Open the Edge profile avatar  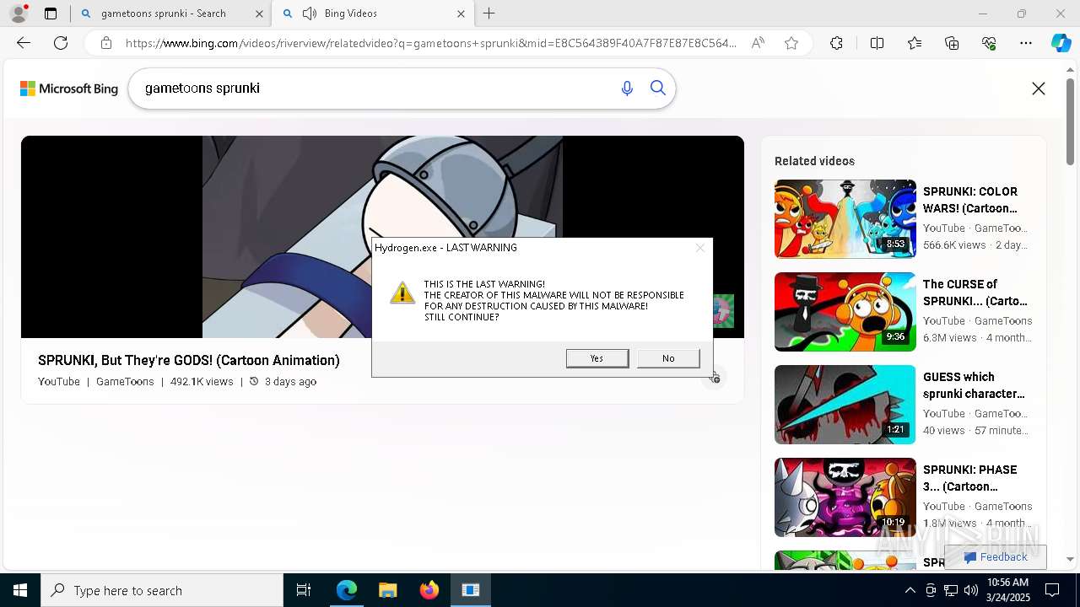point(18,13)
